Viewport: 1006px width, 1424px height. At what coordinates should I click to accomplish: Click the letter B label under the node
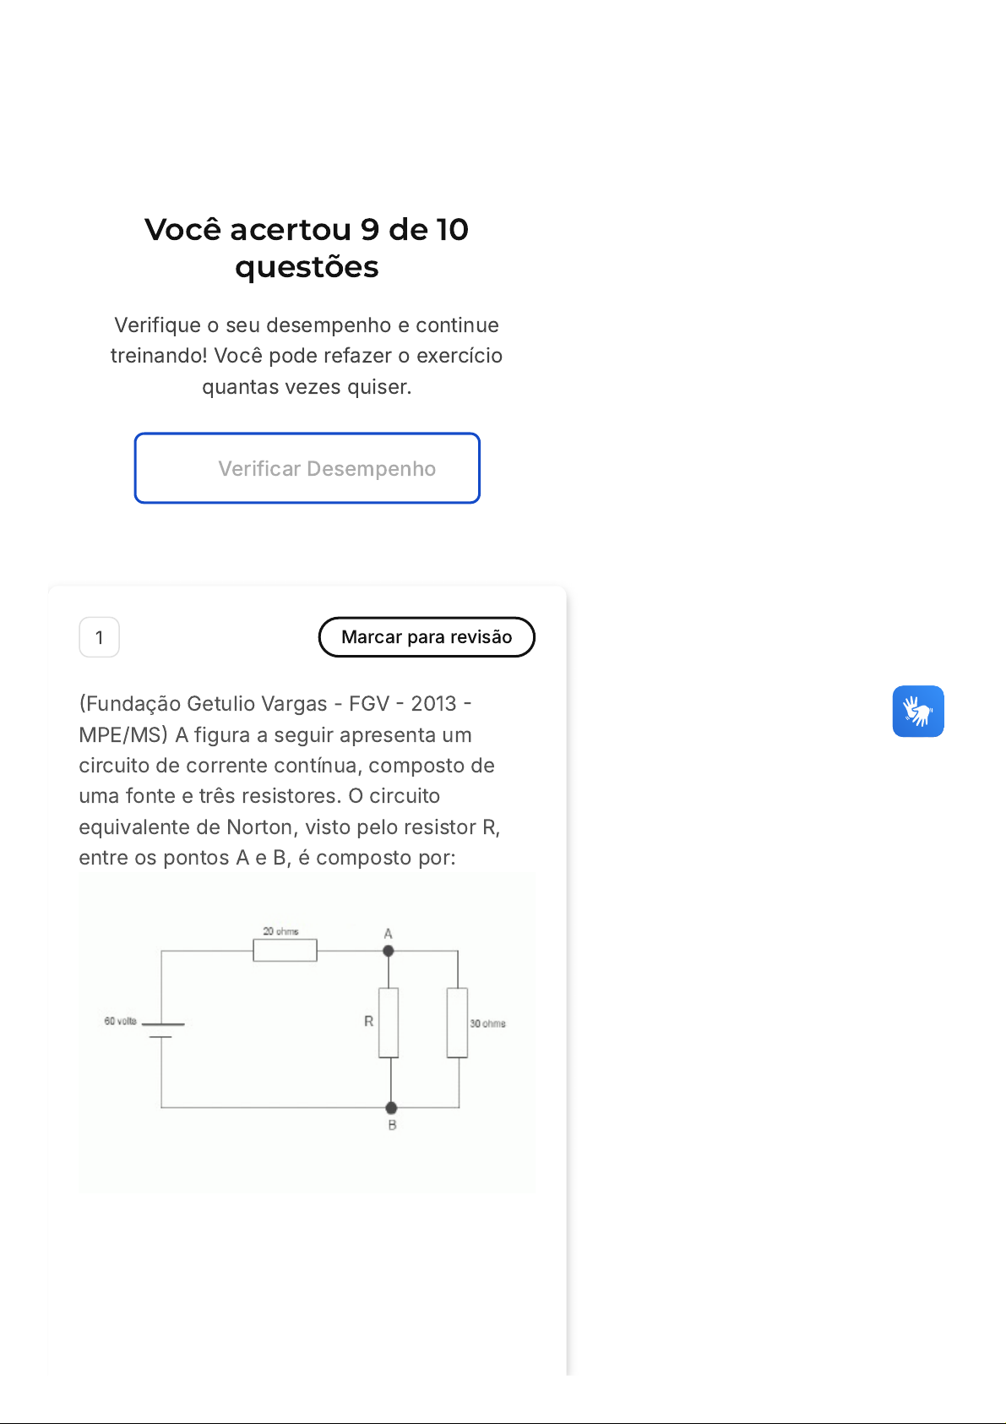click(392, 1126)
